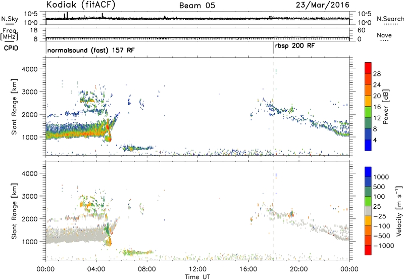The image size is (404, 280).
Task: Click the '60' Nave axis value
Action: [x=362, y=30]
